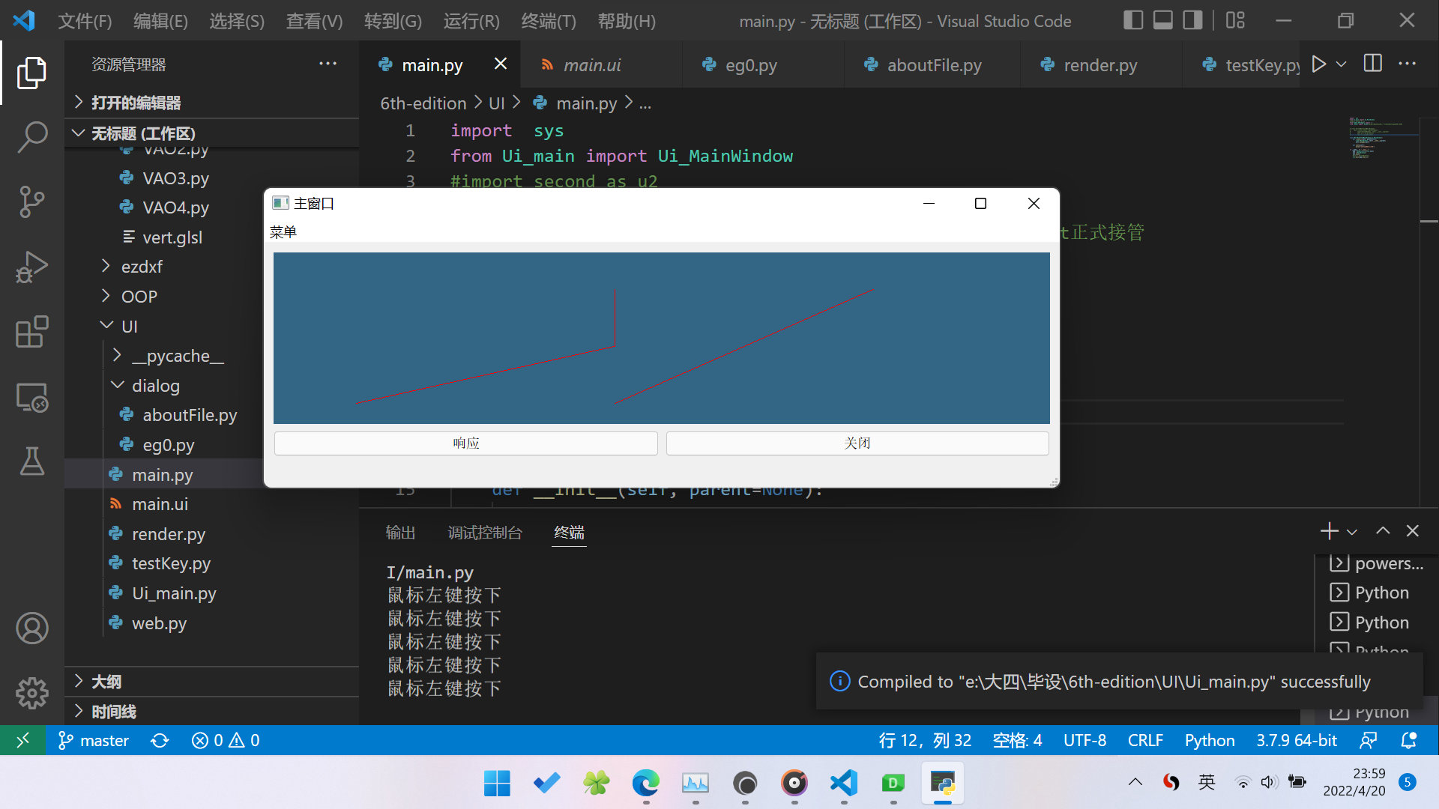Open Run and Debug view
The height and width of the screenshot is (809, 1439).
tap(31, 267)
